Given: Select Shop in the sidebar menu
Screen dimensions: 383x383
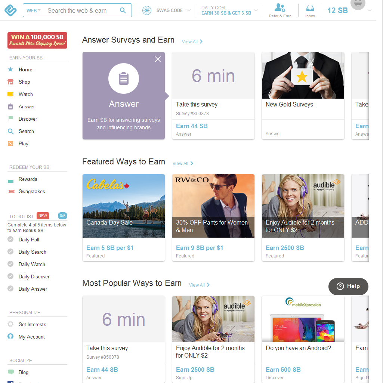Looking at the screenshot, I should tap(24, 82).
